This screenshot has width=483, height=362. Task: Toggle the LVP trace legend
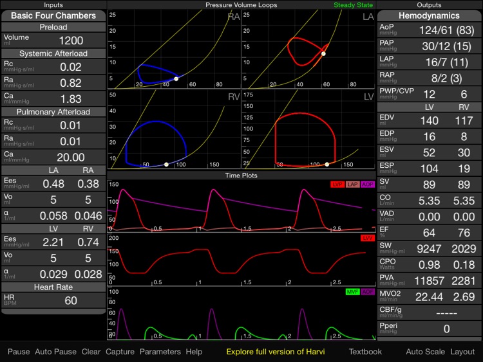[x=337, y=185]
